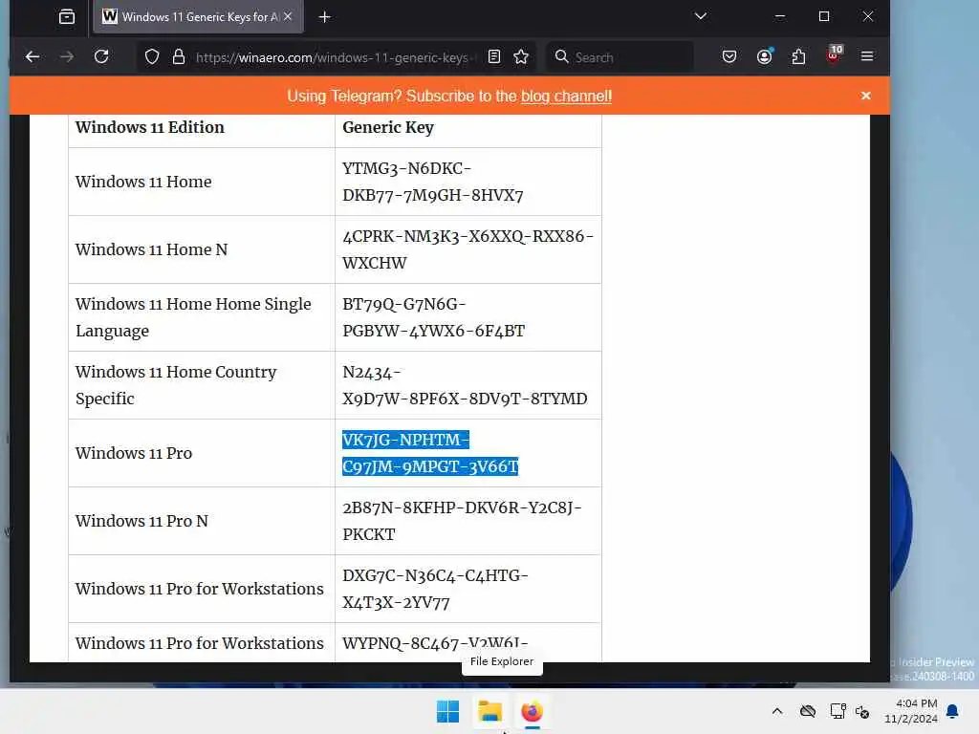Close the Windows 11 Generic Keys tab

point(288,17)
